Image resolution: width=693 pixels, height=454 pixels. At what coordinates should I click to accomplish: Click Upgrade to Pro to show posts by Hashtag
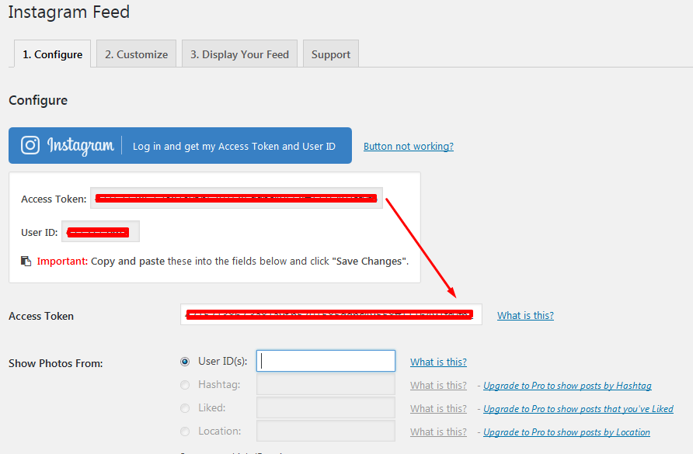coord(567,386)
